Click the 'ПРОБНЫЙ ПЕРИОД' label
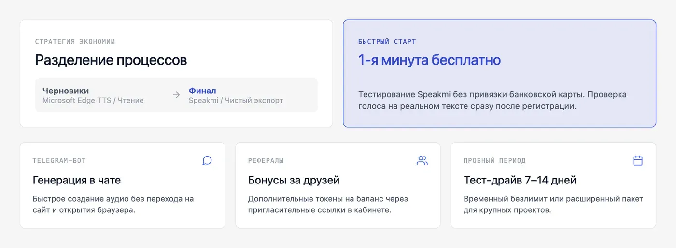676x248 pixels. (x=494, y=161)
